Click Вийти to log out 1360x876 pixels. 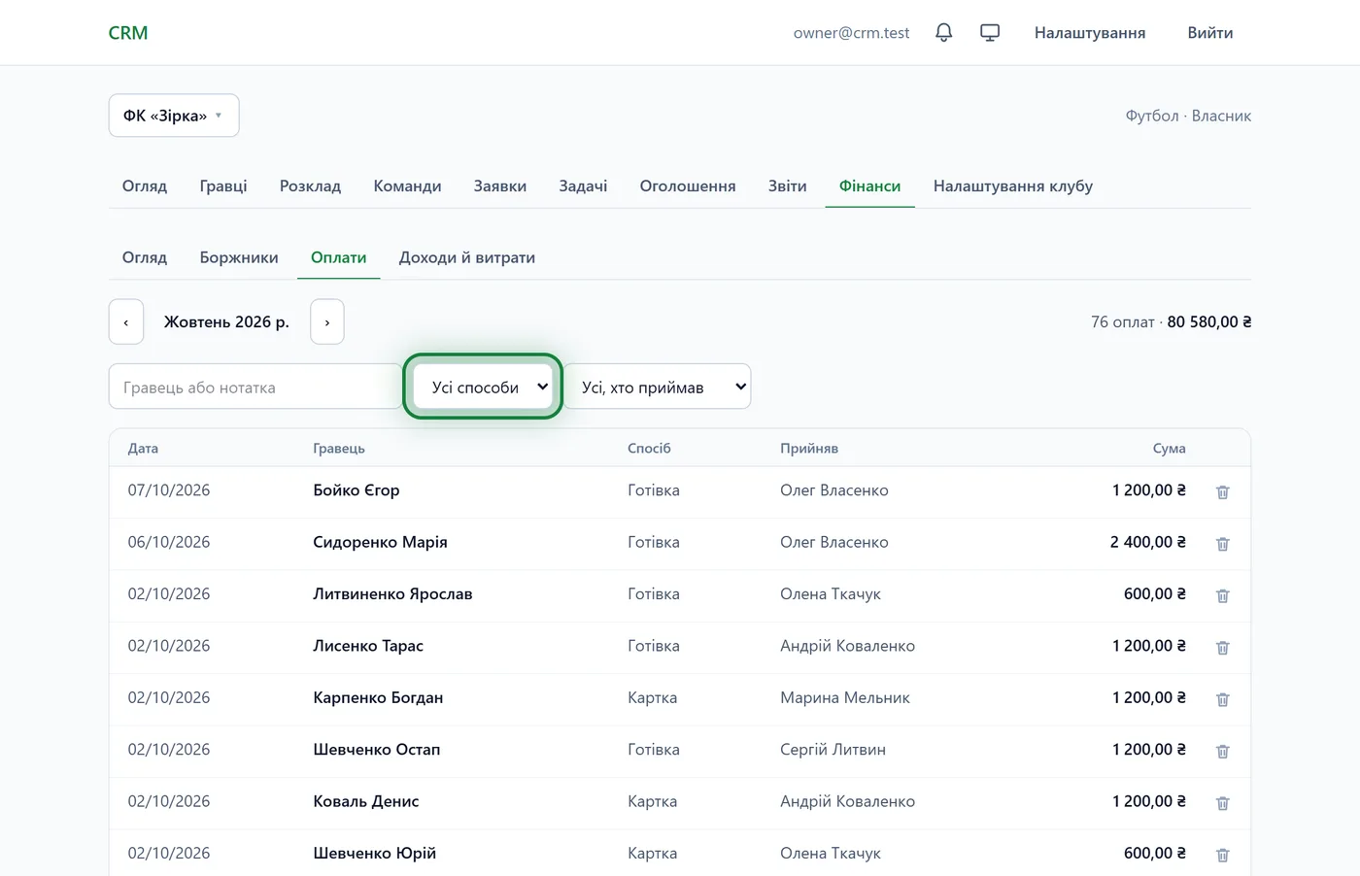pos(1210,33)
